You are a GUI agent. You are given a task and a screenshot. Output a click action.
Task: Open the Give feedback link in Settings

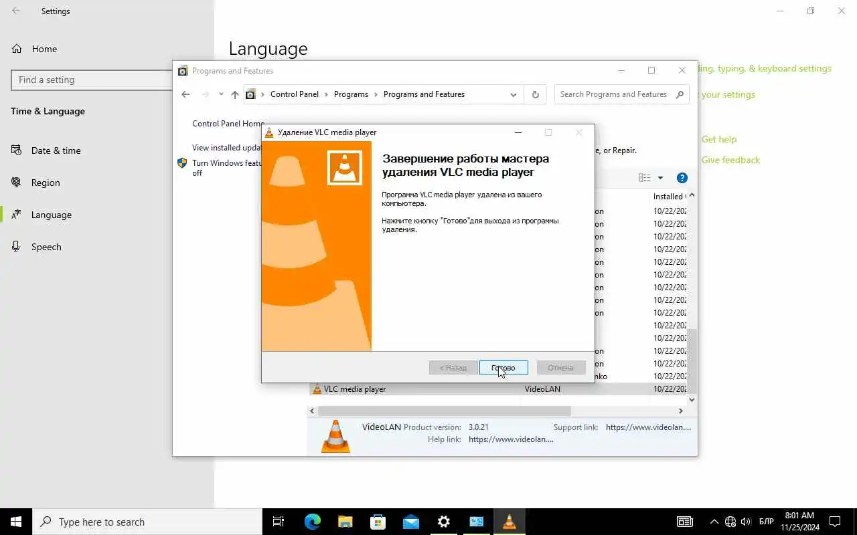coord(730,160)
